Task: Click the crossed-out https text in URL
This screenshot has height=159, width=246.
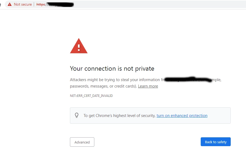Action: pyautogui.click(x=41, y=4)
